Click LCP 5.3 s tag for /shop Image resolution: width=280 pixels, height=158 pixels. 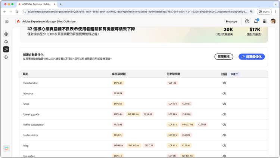click(x=172, y=104)
